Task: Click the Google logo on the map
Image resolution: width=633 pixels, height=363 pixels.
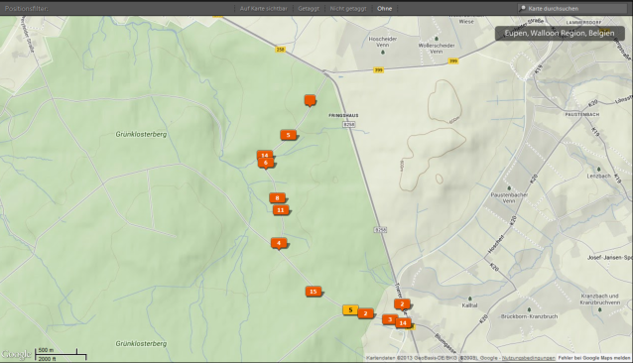Action: tap(16, 354)
